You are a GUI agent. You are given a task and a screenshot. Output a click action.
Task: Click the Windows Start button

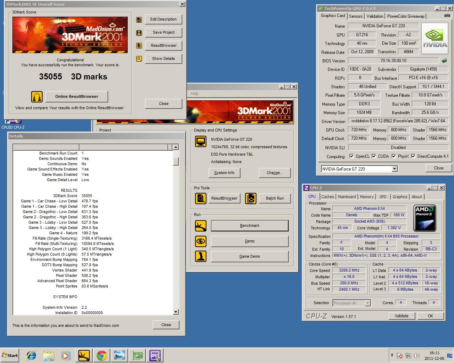(10, 356)
